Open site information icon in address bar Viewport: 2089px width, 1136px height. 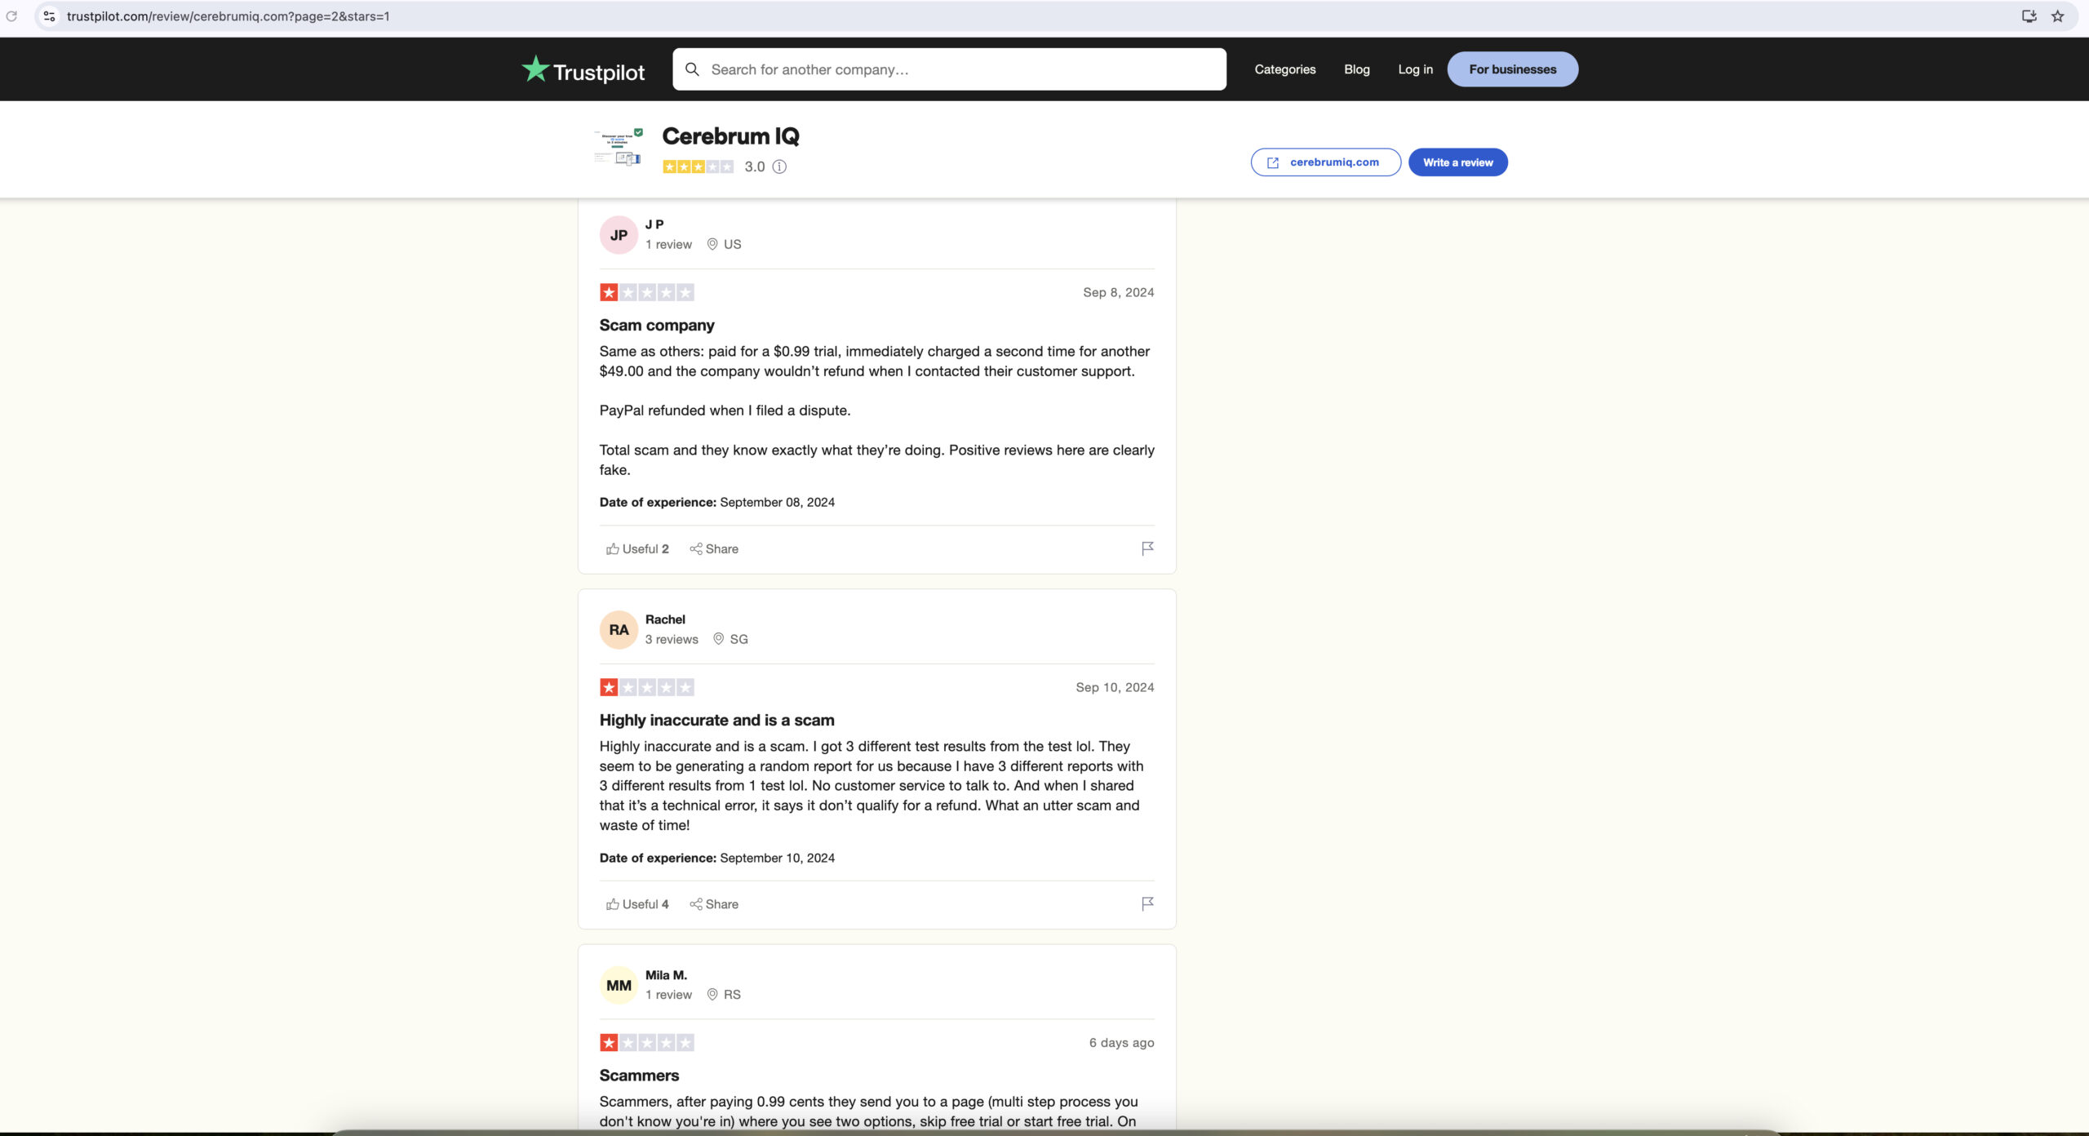pos(49,16)
